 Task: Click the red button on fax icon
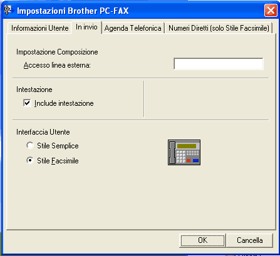[189, 160]
